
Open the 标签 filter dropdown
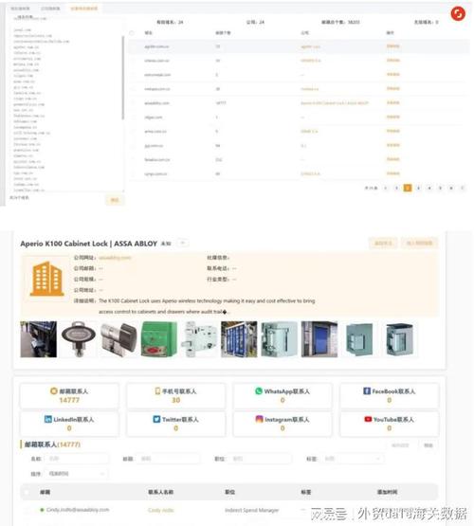[x=354, y=459]
